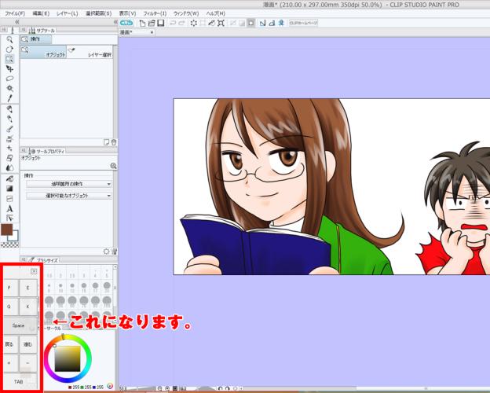The image size is (490, 393).
Task: Open the フィルター(I) menu
Action: pos(155,13)
